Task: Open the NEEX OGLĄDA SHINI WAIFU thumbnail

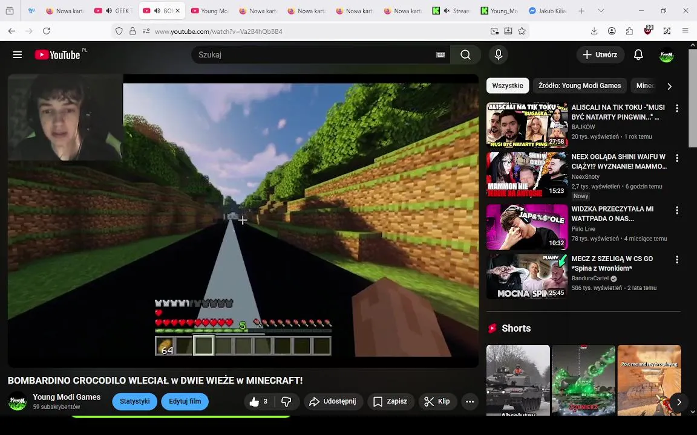Action: 527,175
